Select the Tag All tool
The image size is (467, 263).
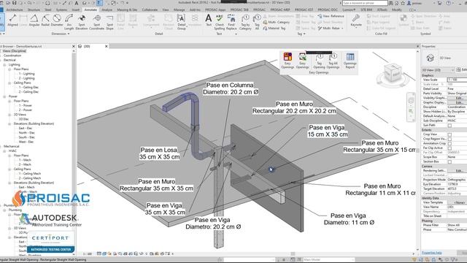[257, 23]
